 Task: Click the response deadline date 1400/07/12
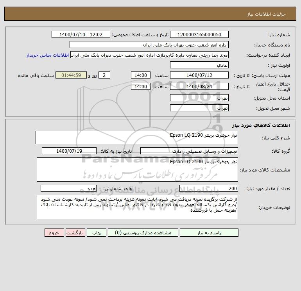click(199, 75)
